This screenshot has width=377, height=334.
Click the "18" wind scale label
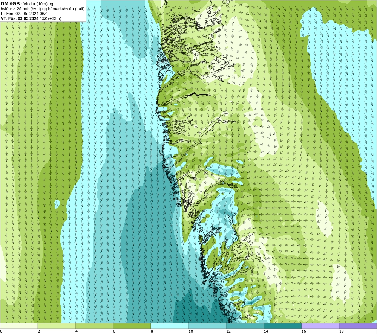(341, 332)
